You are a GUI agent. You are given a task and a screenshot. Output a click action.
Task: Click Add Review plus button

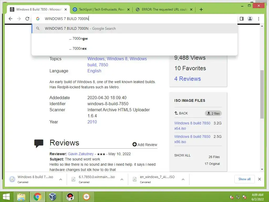pos(145,144)
